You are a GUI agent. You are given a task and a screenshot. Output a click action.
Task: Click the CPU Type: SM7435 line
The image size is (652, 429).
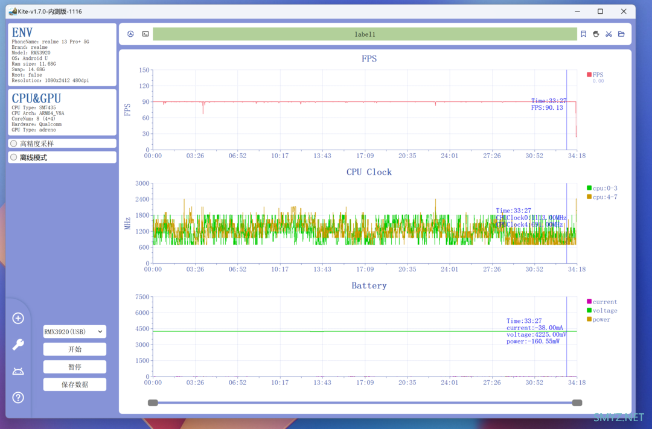[x=34, y=107]
